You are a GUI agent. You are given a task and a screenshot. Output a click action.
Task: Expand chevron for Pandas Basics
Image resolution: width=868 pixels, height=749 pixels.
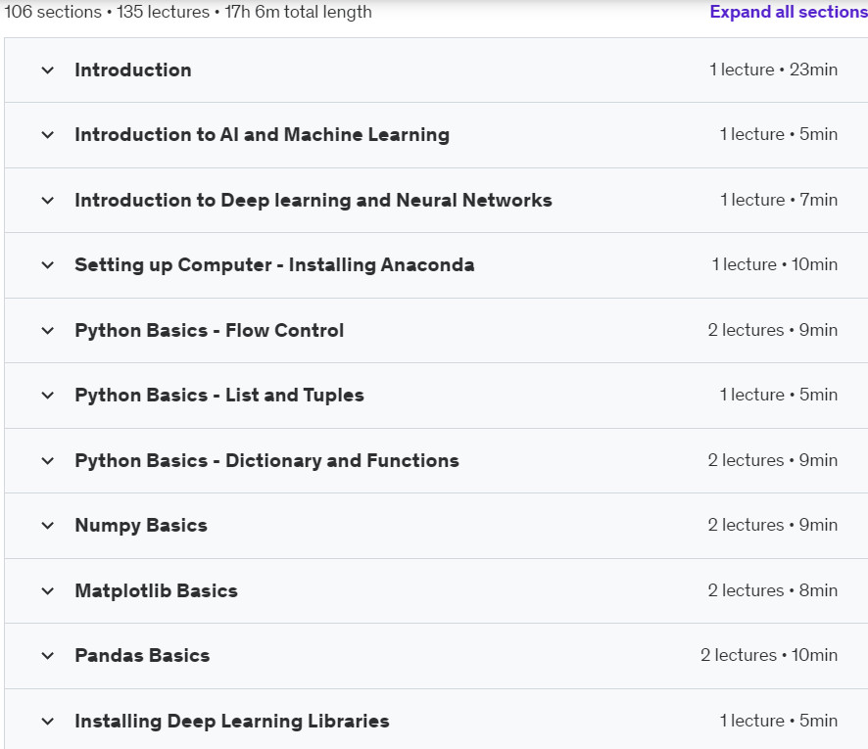(48, 656)
